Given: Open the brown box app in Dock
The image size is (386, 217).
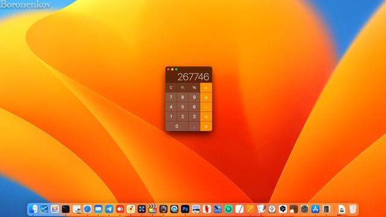Looking at the screenshot, I should tap(294, 209).
